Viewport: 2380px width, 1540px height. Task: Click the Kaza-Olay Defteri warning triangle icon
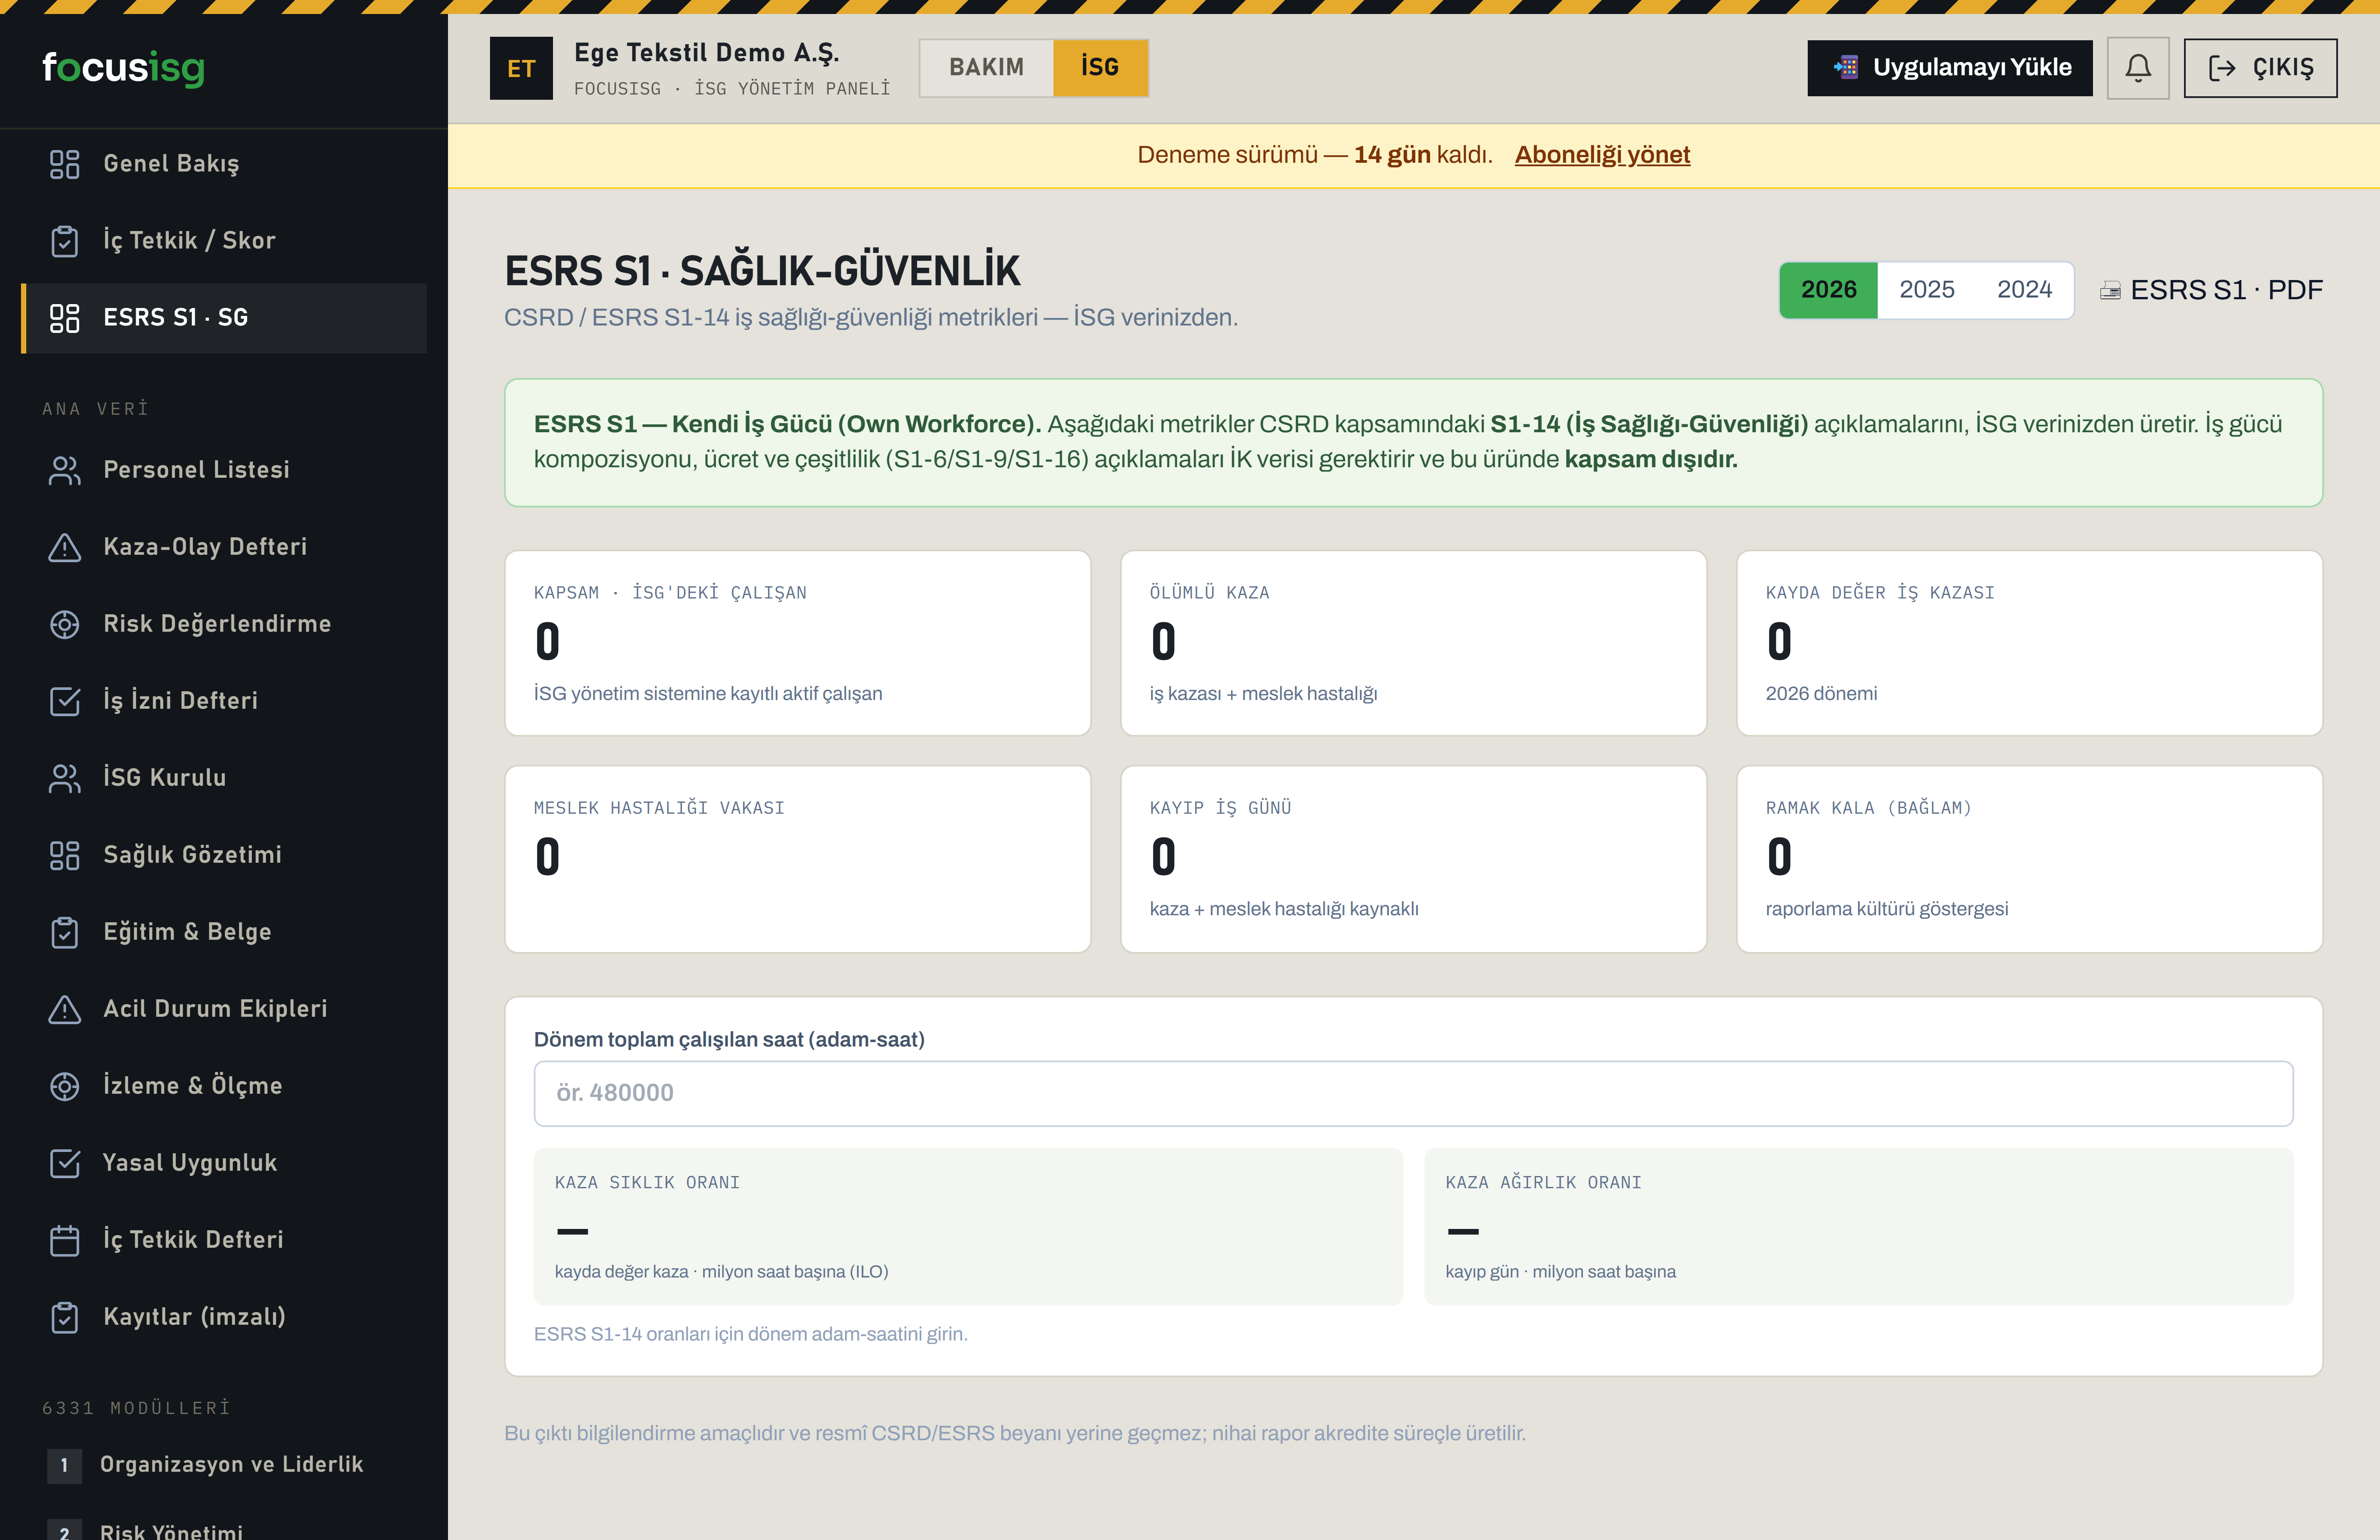point(65,547)
